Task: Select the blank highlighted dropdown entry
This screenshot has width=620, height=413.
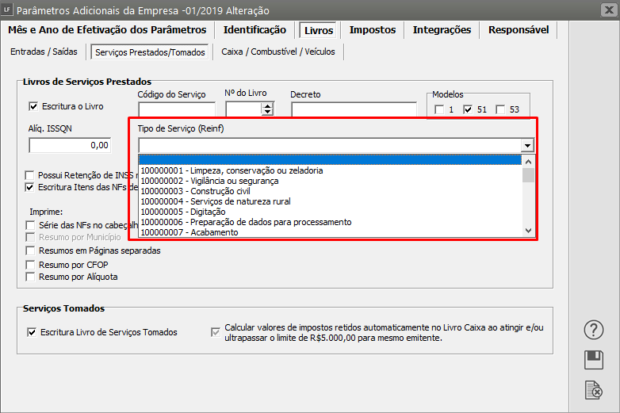Action: [x=330, y=160]
